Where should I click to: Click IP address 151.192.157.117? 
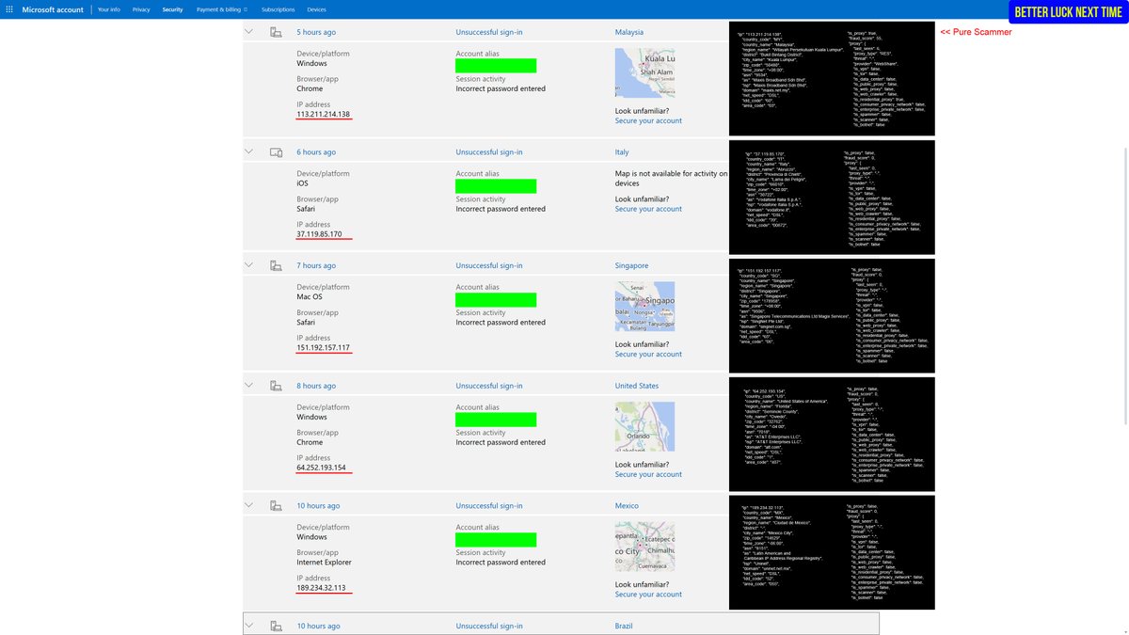(x=324, y=348)
